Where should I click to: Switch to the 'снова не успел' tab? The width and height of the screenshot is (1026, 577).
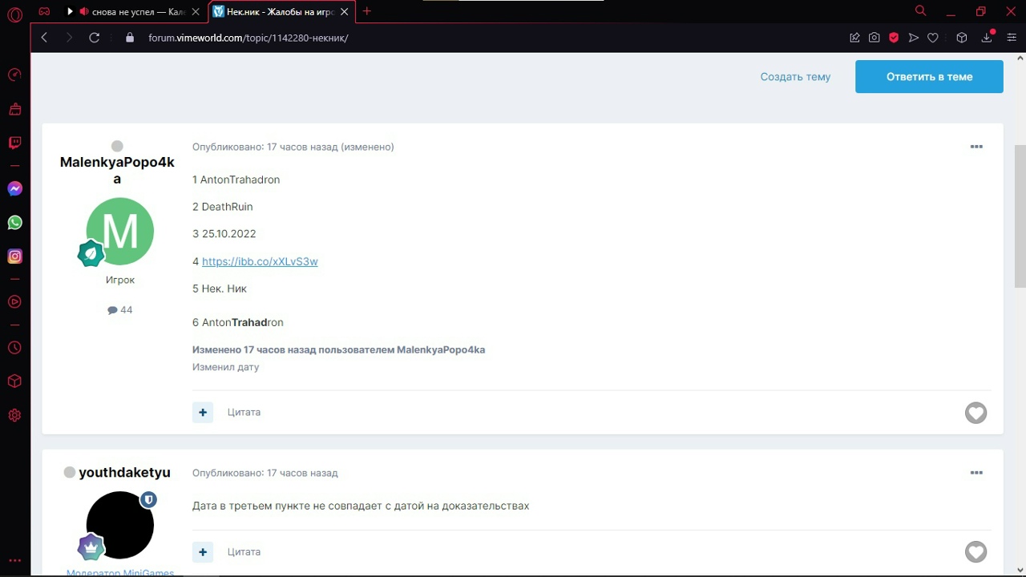pos(132,12)
